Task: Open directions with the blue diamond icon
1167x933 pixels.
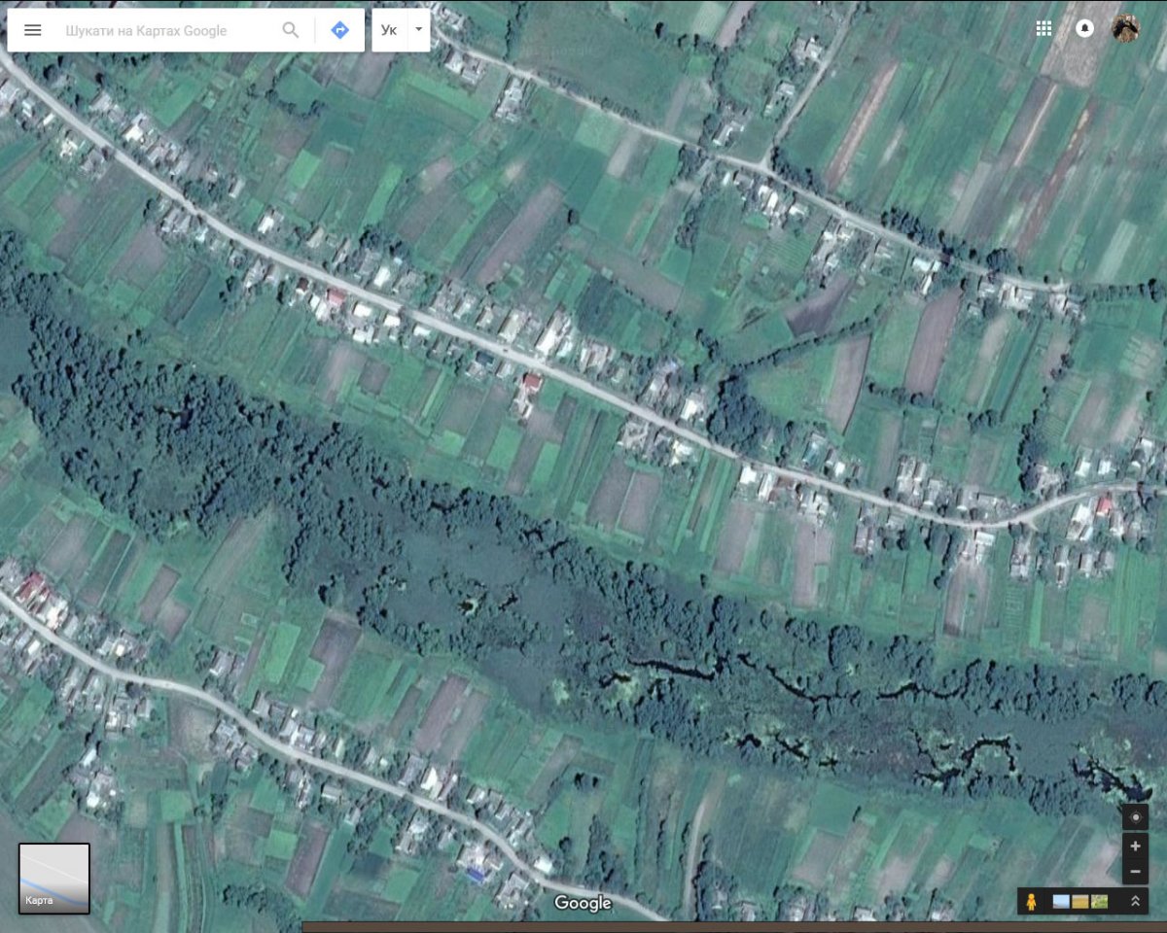Action: (x=339, y=30)
